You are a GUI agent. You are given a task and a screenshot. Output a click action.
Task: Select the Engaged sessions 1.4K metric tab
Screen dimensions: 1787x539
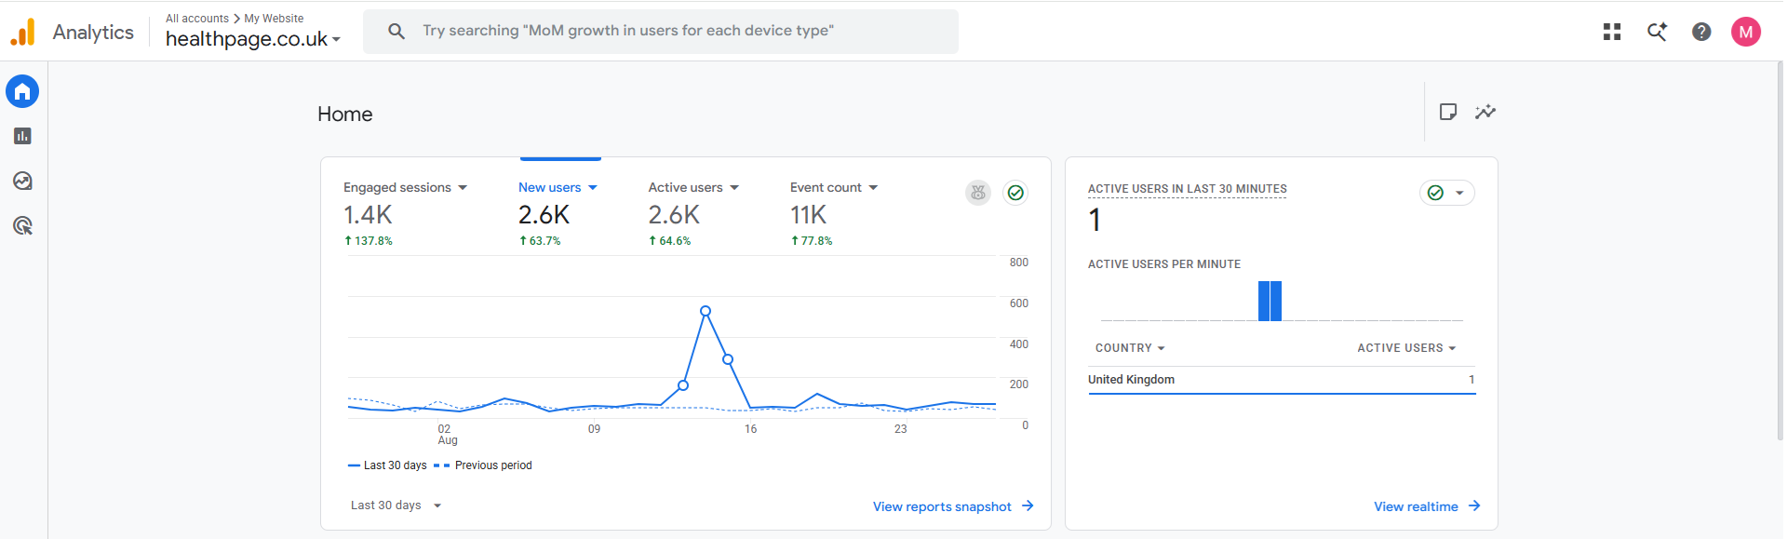click(406, 213)
